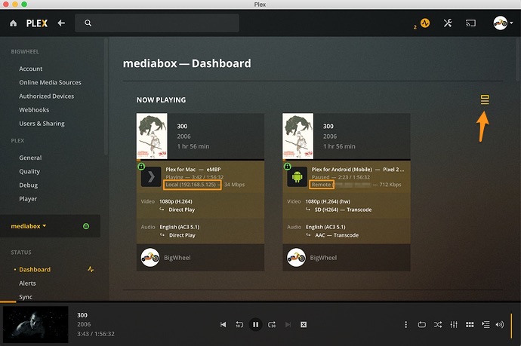Click the 300 title in Mac session card
Viewport: 521px width, 346px height.
(x=182, y=126)
